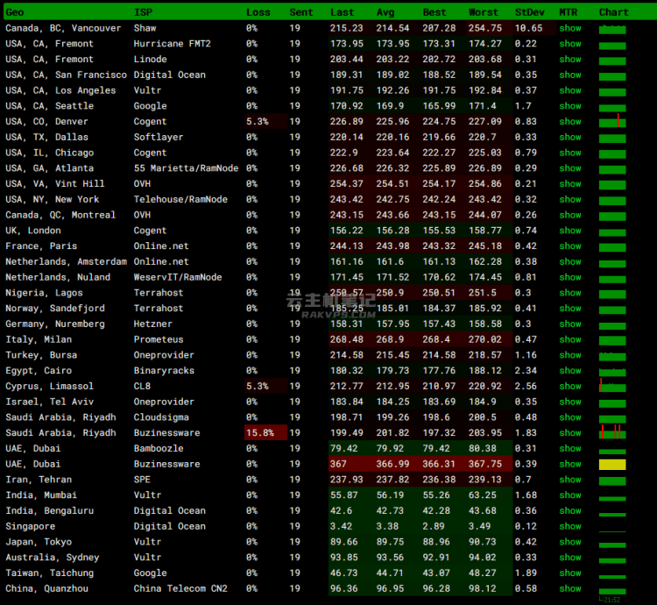The image size is (657, 605).
Task: Open MTR show link for Hurricane FMT2
Action: tap(570, 44)
